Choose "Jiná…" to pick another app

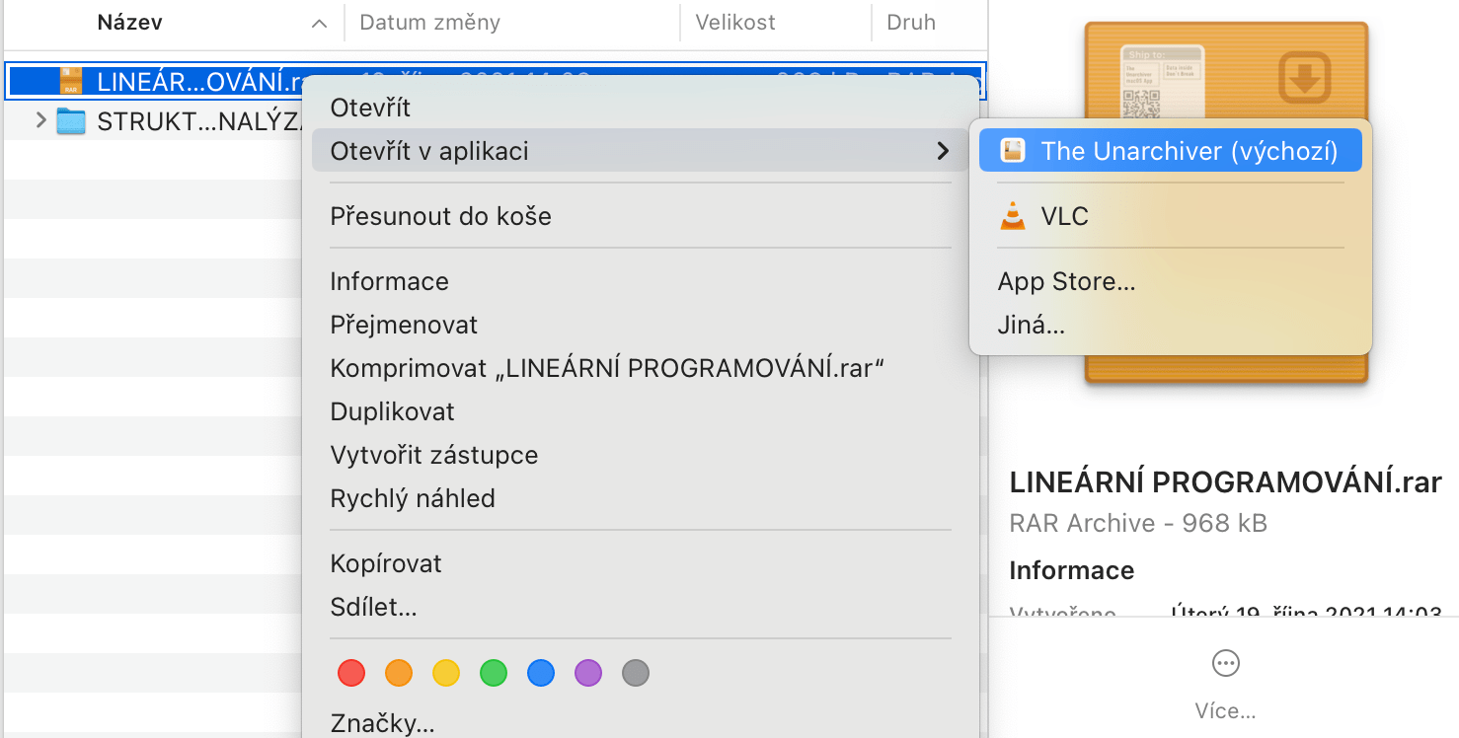pos(1032,326)
